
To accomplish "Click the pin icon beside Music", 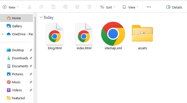I will (x=31, y=82).
